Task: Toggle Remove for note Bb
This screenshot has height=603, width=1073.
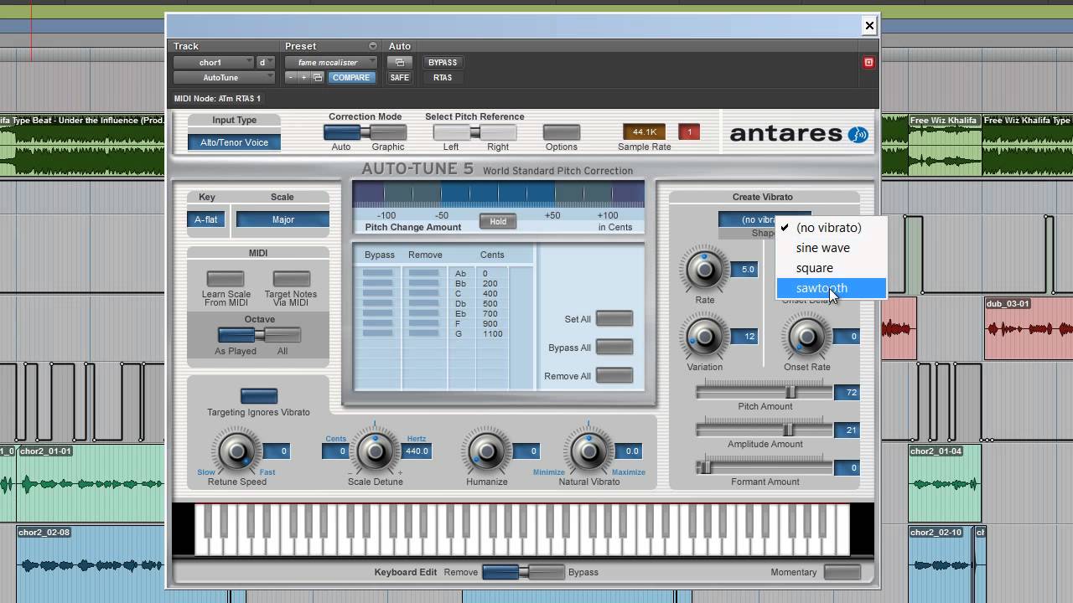Action: (x=423, y=283)
